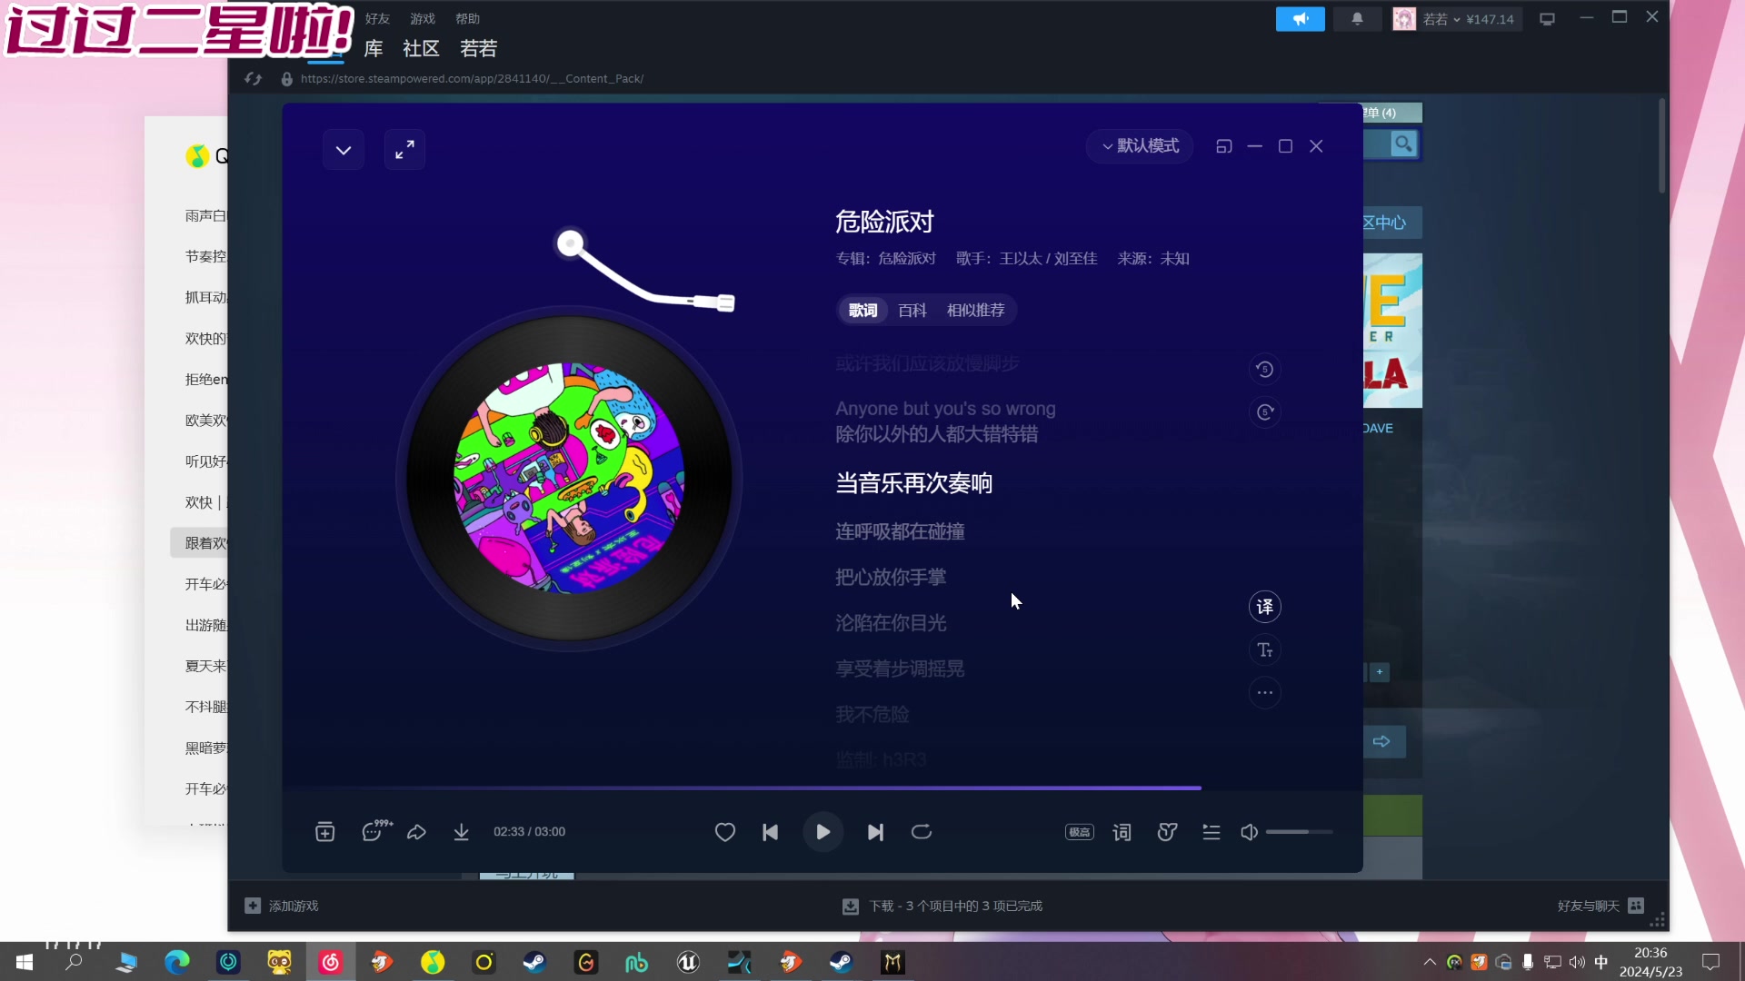The width and height of the screenshot is (1745, 981).
Task: Adjust the volume slider
Action: (1298, 832)
